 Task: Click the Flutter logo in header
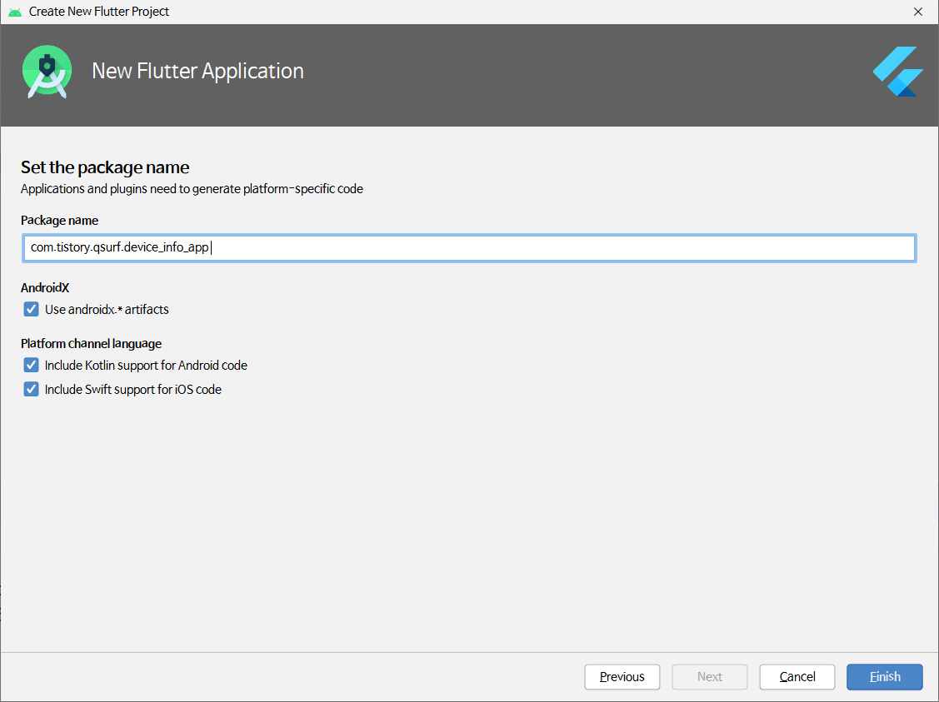pos(897,72)
